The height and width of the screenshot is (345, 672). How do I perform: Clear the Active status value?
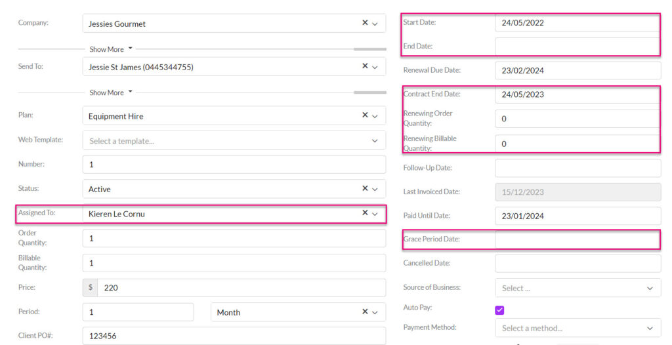coord(365,188)
